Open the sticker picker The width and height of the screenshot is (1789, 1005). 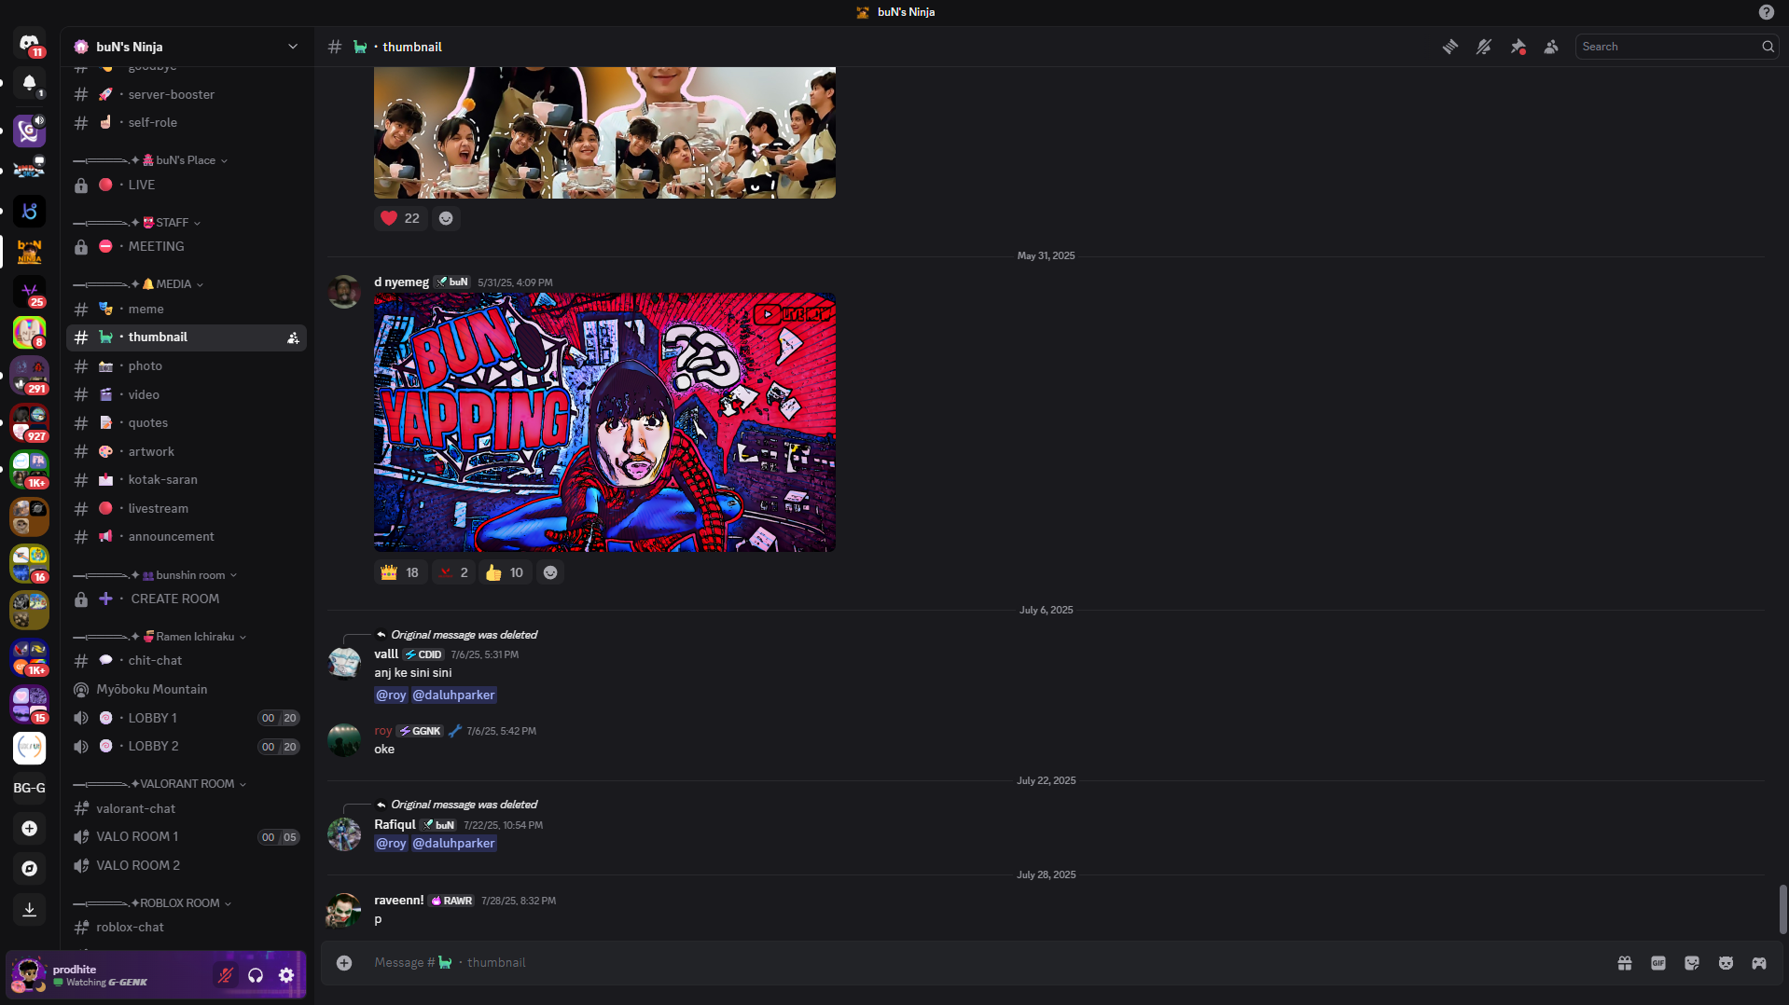tap(1692, 963)
